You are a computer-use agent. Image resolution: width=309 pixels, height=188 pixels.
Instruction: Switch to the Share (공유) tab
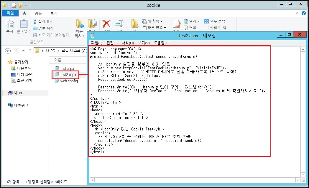38,13
